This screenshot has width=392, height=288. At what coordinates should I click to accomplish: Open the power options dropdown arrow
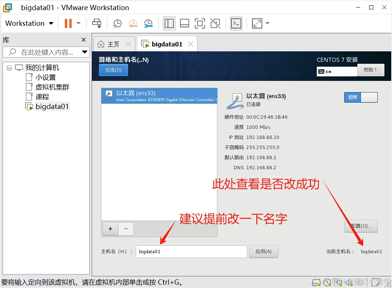[79, 23]
